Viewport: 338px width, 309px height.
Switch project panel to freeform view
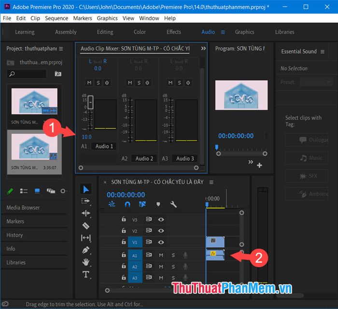pos(51,191)
